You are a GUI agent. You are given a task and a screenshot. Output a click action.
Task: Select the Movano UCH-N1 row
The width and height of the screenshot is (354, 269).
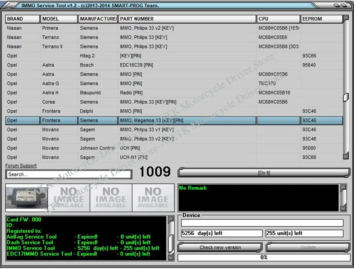[174, 157]
